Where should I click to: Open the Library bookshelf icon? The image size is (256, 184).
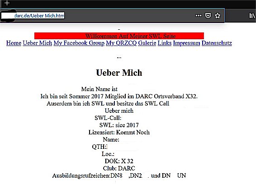(x=252, y=16)
